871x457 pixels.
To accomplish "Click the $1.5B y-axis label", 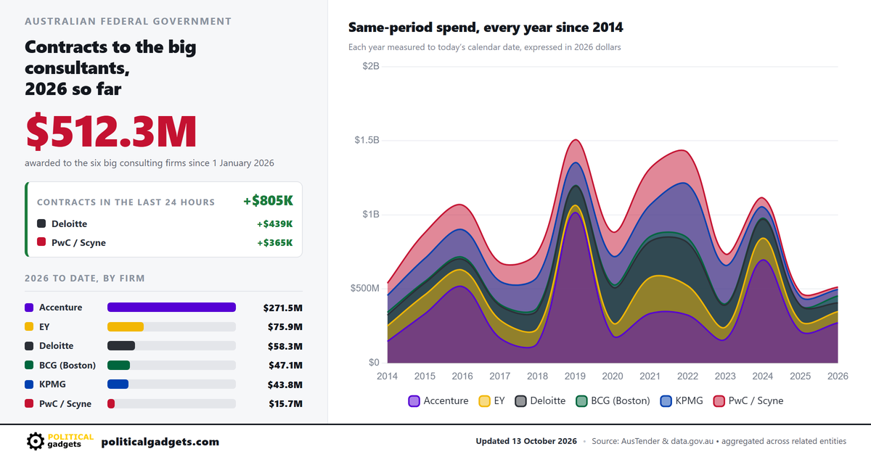I will 366,140.
